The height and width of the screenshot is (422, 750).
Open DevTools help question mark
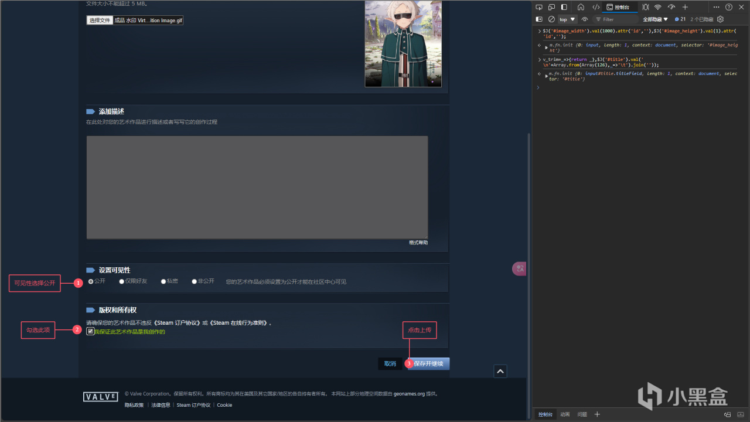tap(729, 7)
